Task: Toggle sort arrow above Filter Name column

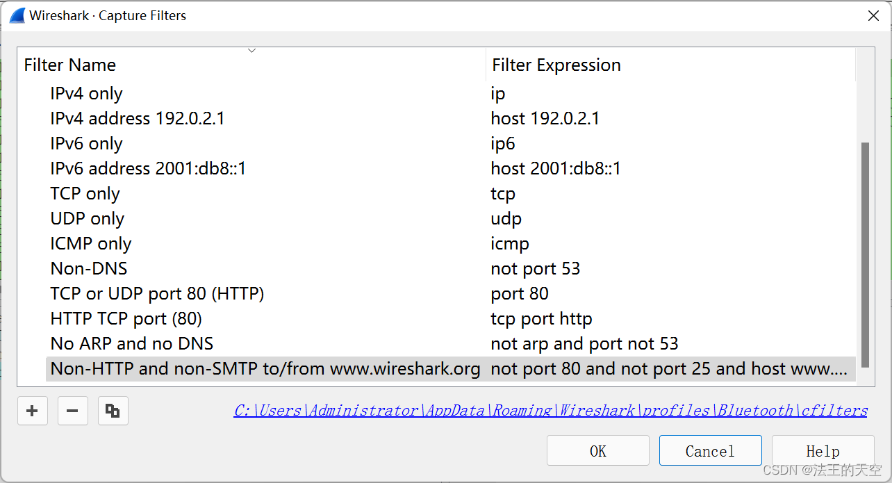Action: 251,51
